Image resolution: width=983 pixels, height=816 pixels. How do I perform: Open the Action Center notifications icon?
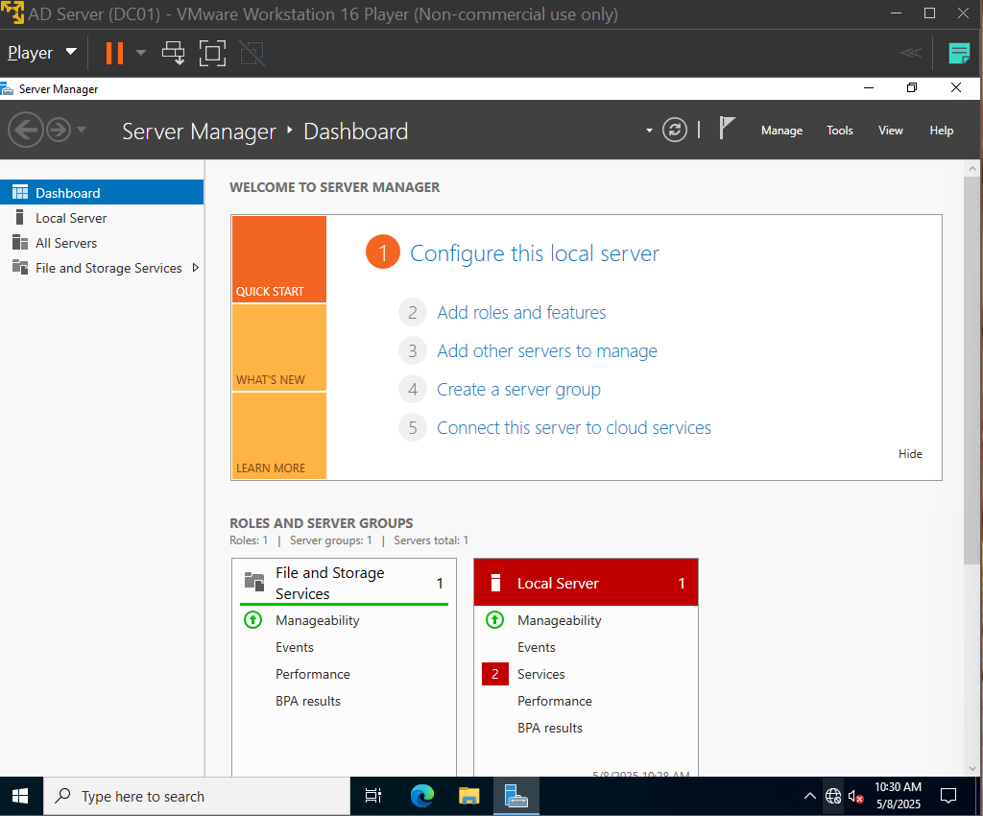click(948, 796)
